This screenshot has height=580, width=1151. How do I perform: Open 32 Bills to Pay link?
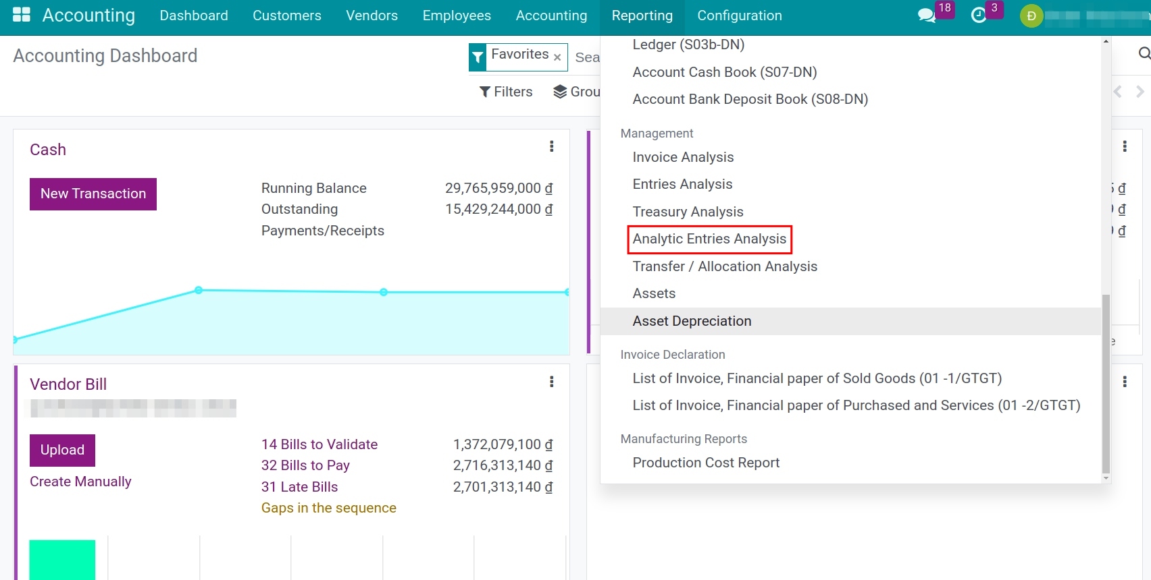[305, 465]
